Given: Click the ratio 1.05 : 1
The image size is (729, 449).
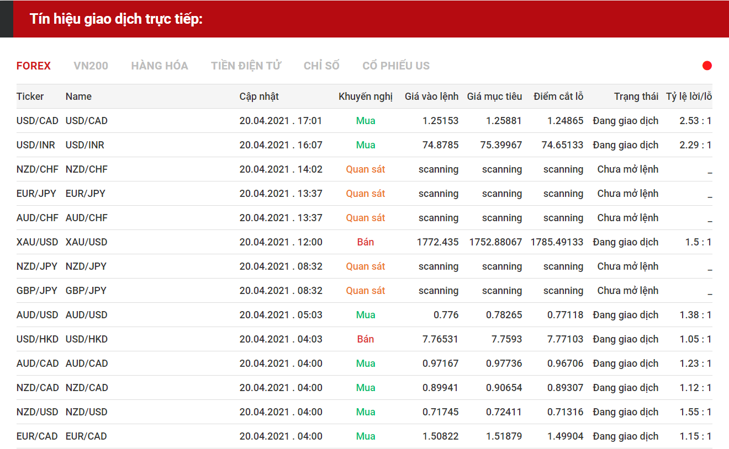Looking at the screenshot, I should [x=696, y=339].
